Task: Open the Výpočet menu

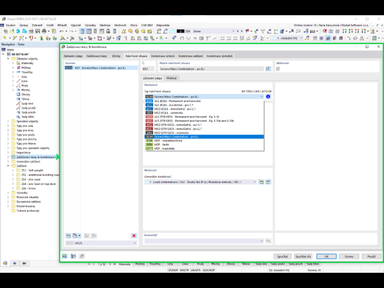Action: pos(76,25)
